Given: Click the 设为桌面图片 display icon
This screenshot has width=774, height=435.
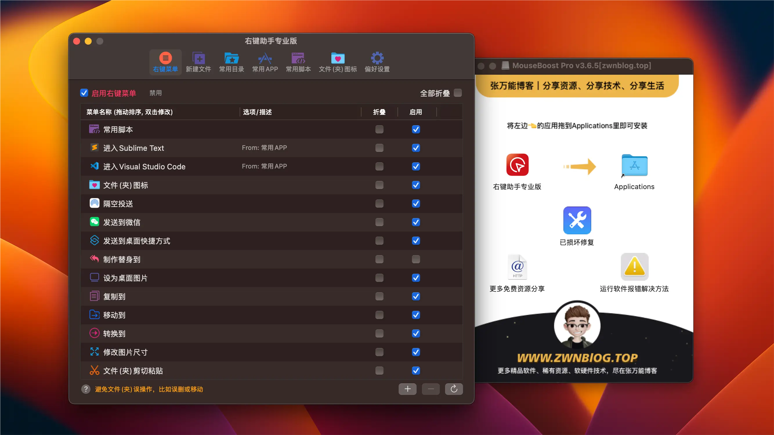Looking at the screenshot, I should tap(94, 277).
